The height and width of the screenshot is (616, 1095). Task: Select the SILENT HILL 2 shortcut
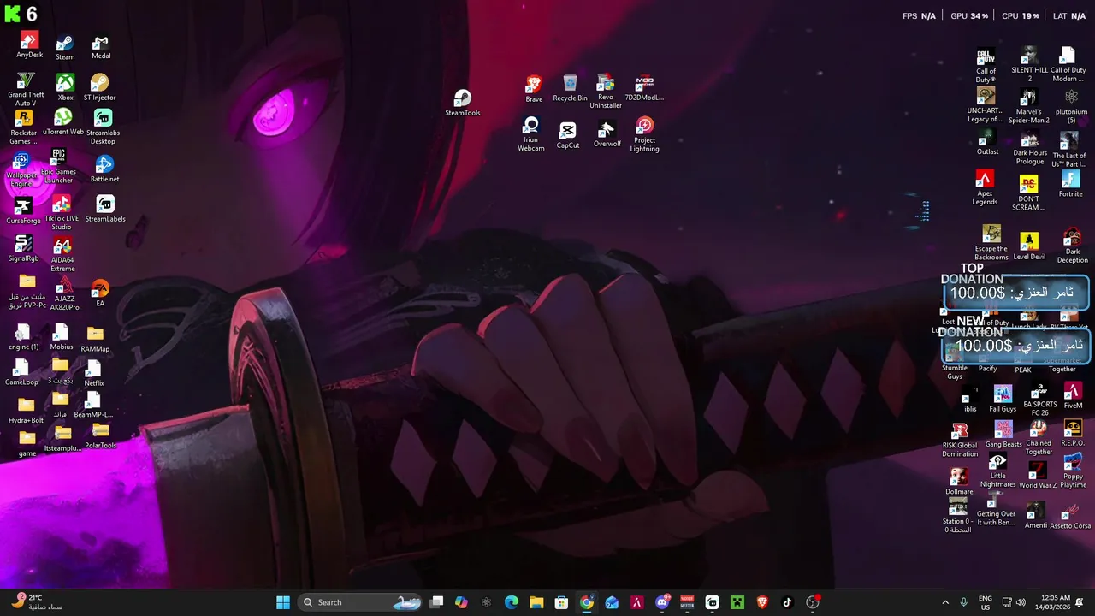pos(1029,65)
